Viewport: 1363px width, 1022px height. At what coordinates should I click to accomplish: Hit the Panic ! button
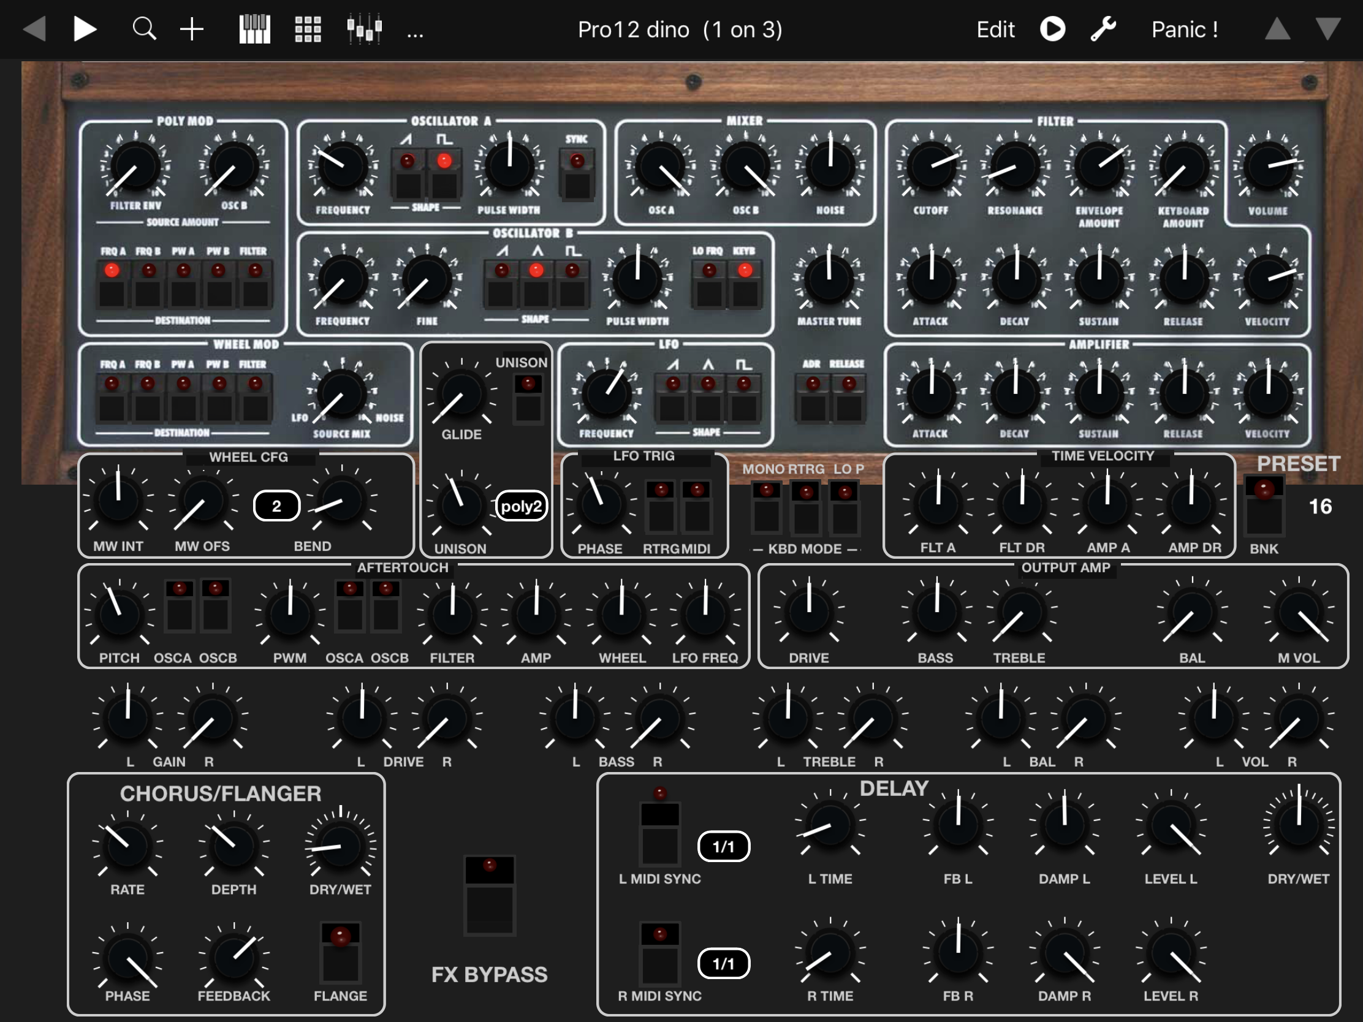(x=1184, y=29)
